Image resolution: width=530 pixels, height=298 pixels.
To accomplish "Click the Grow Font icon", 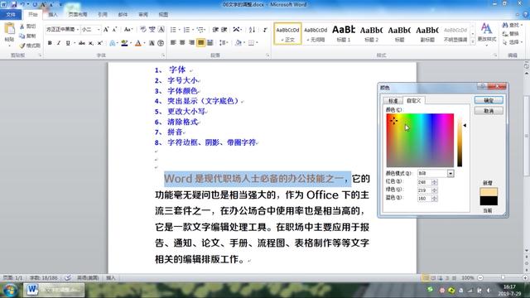I will [x=106, y=30].
